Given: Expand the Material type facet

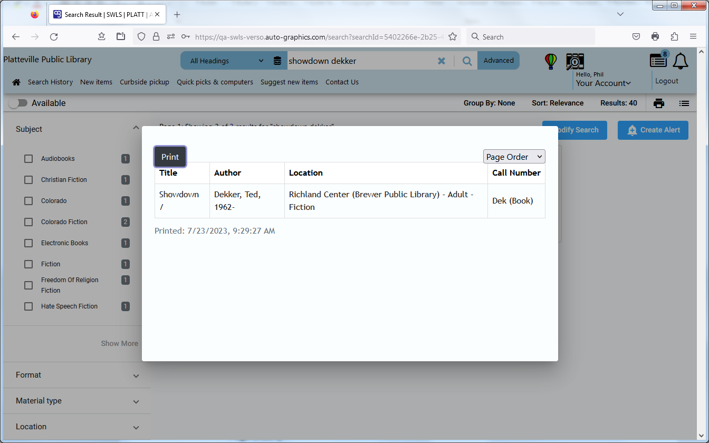Looking at the screenshot, I should pos(77,401).
